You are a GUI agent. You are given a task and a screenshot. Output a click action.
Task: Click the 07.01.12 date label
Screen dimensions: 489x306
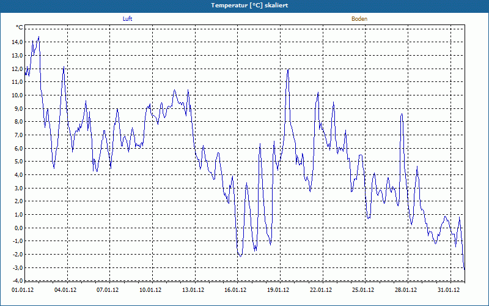point(108,290)
